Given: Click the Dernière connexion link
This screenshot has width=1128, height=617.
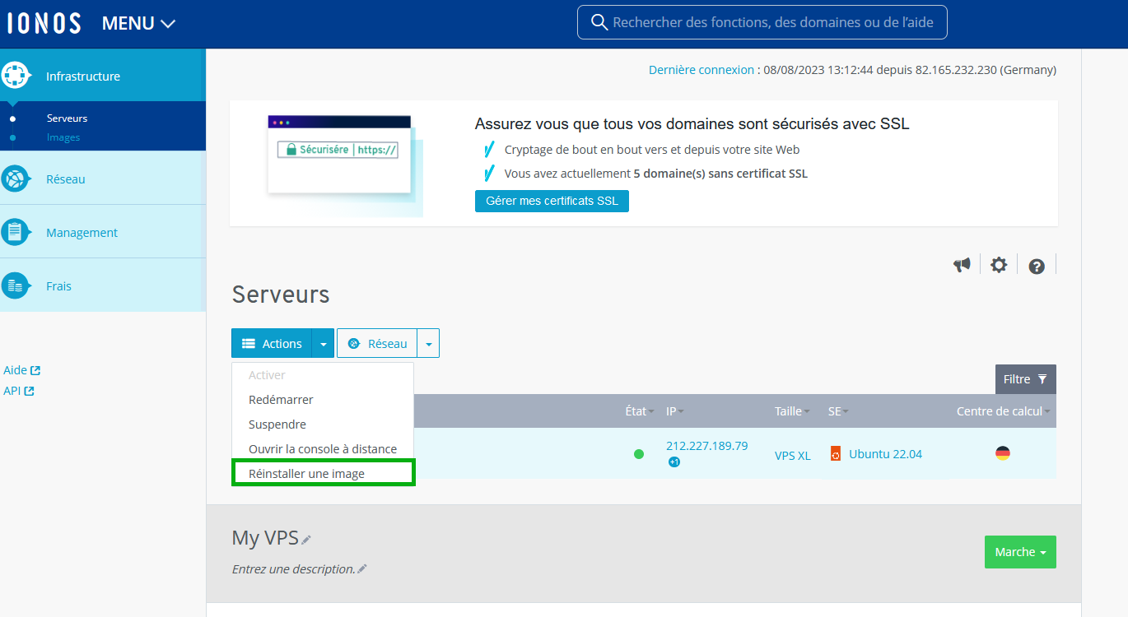Looking at the screenshot, I should (702, 70).
